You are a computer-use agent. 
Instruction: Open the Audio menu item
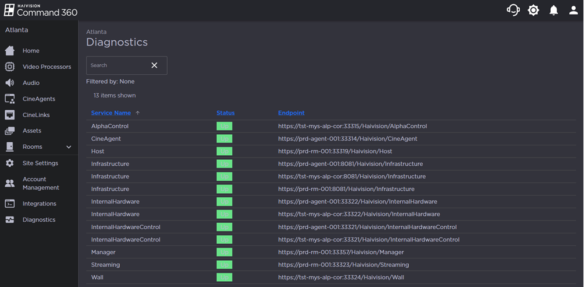pyautogui.click(x=31, y=83)
